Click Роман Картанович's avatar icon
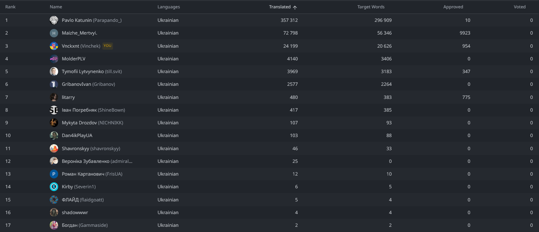The image size is (539, 232). pos(54,174)
